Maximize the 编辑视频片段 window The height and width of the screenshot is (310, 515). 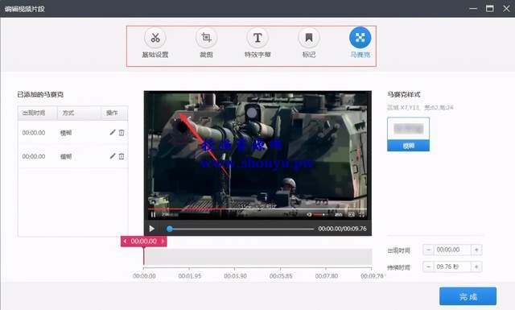(490, 9)
